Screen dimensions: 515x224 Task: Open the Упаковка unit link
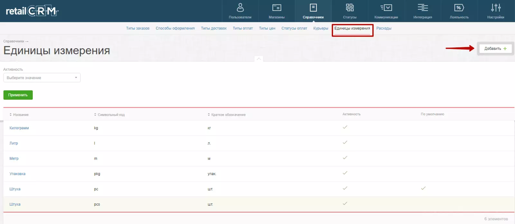click(17, 174)
